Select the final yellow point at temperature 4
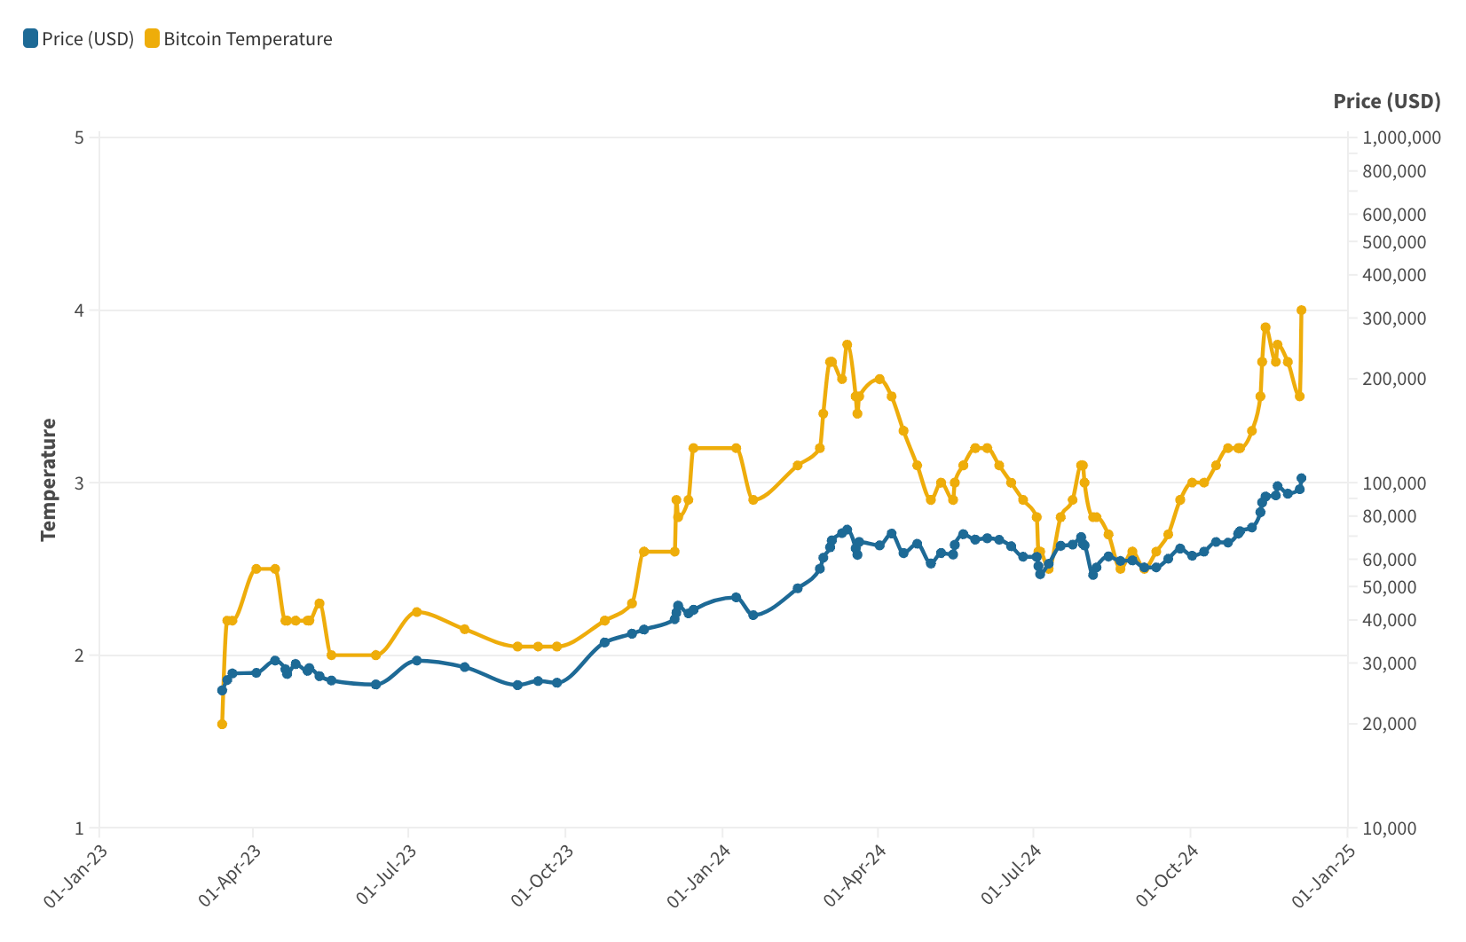Viewport: 1466px width, 942px height. pyautogui.click(x=1302, y=310)
